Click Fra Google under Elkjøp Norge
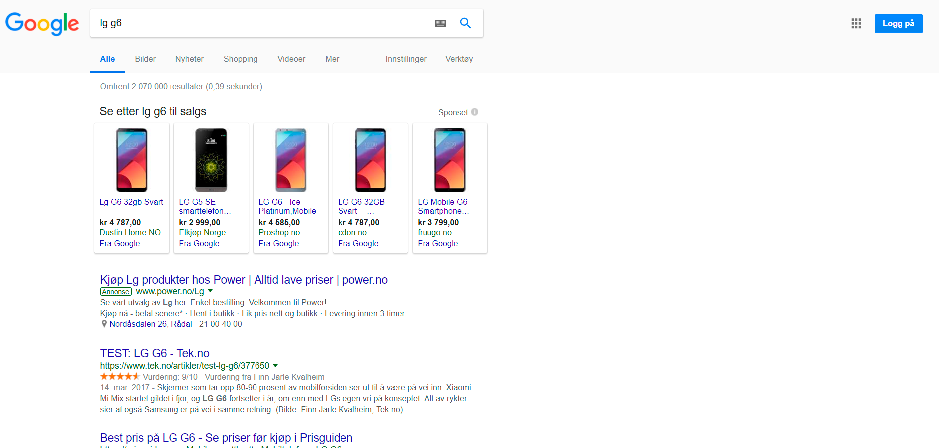Screen dimensions: 939x448 199,243
